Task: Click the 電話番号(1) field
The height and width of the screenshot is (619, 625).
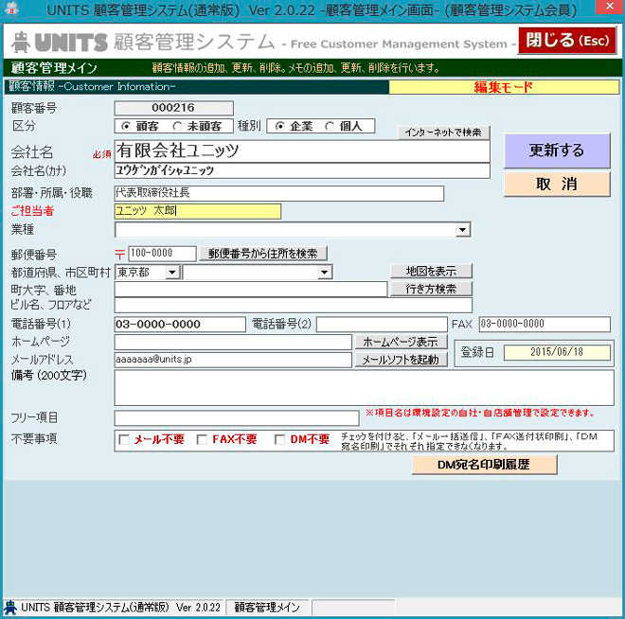Action: pyautogui.click(x=180, y=325)
